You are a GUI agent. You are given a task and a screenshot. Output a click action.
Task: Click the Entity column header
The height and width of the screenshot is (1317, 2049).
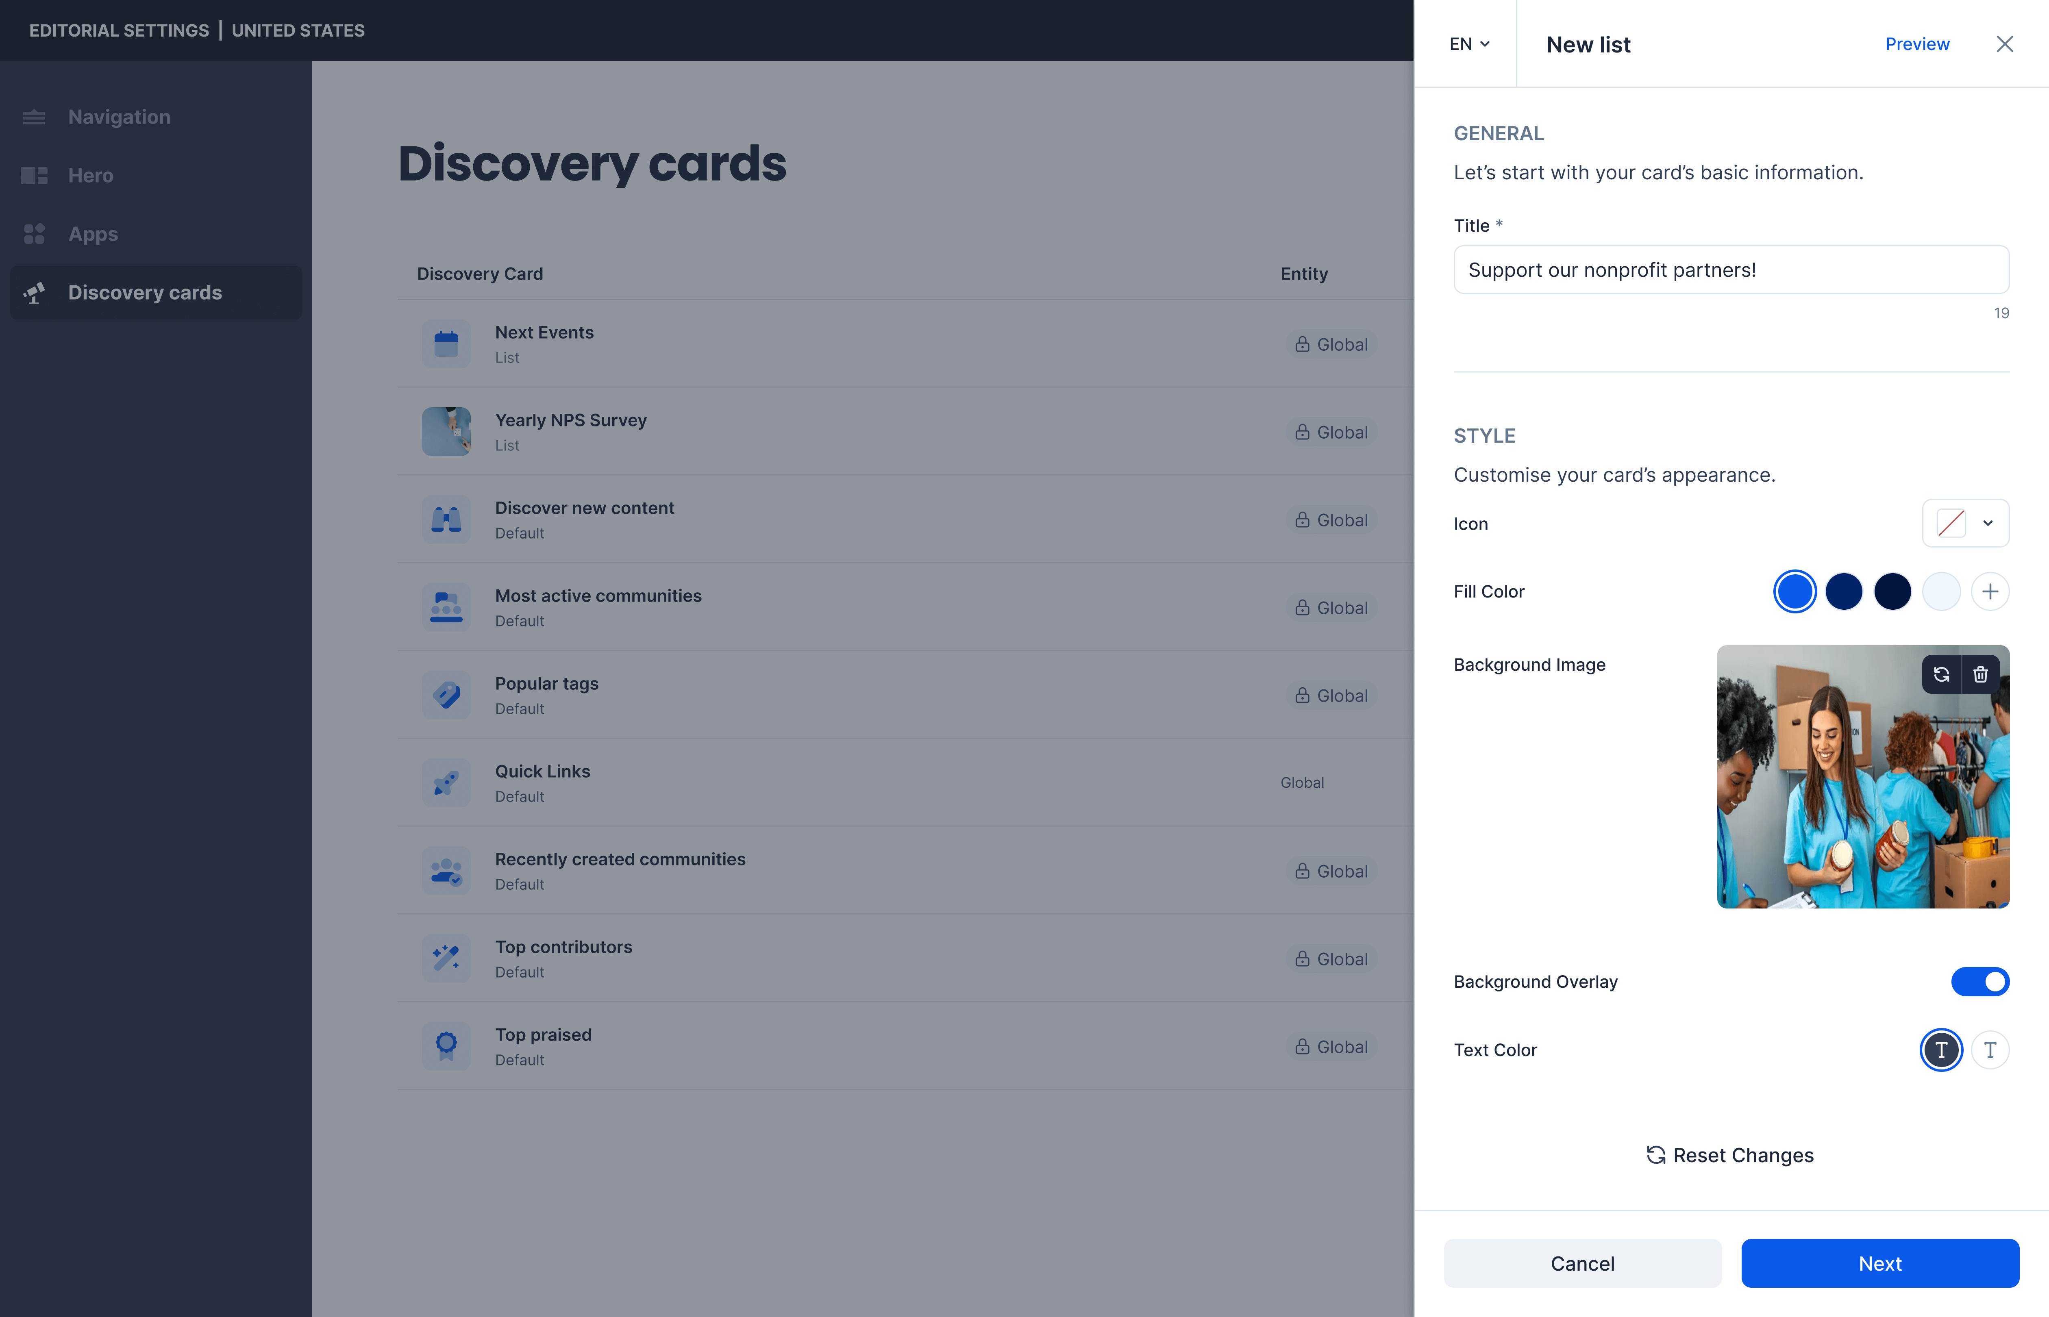[x=1303, y=274]
